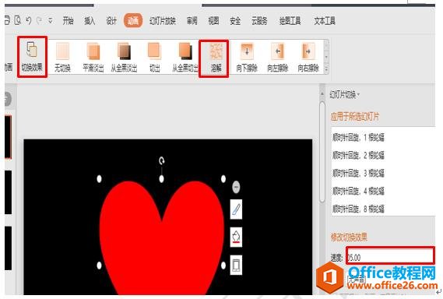Open the 安全 tab

(x=235, y=20)
